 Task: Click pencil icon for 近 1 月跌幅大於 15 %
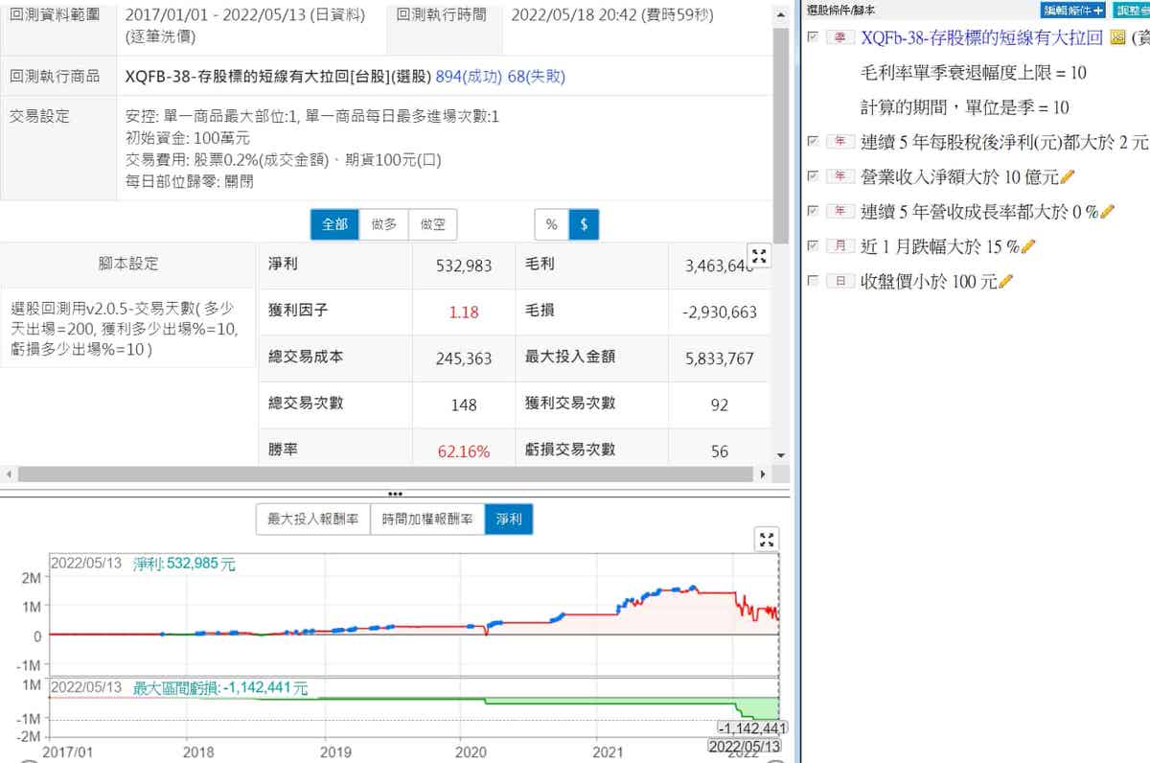point(1029,246)
